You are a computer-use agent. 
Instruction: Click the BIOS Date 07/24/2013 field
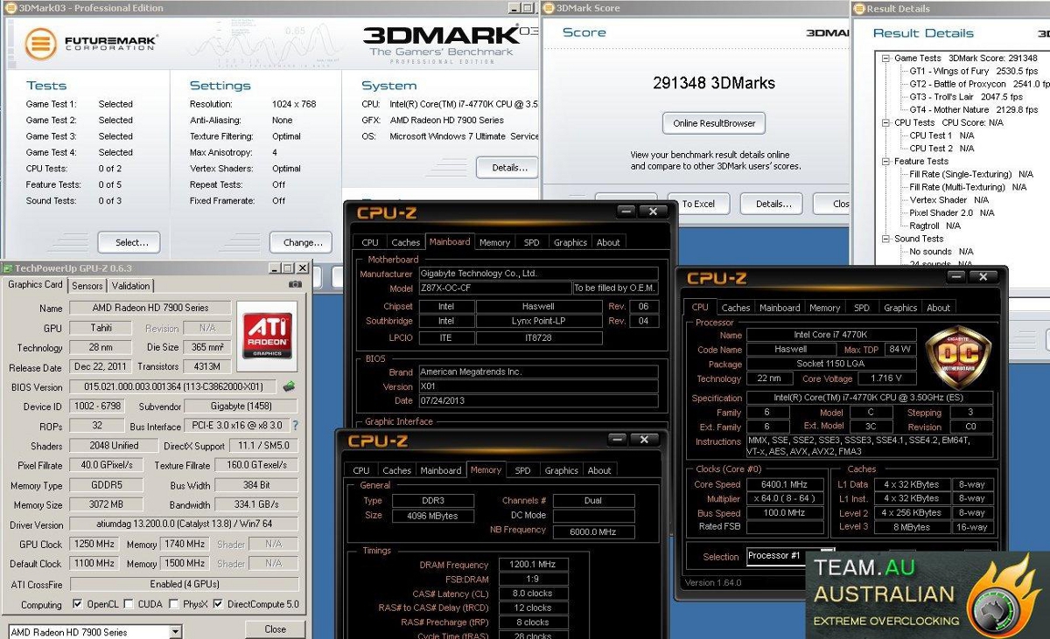click(x=538, y=400)
